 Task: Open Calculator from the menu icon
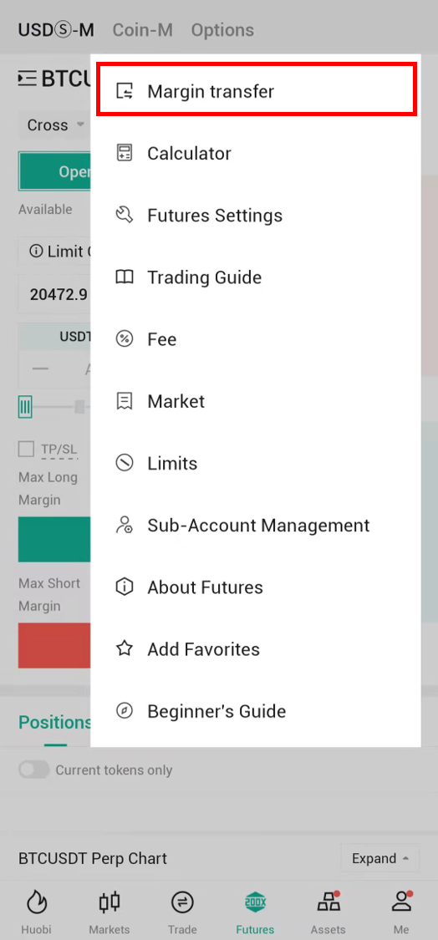coord(125,153)
